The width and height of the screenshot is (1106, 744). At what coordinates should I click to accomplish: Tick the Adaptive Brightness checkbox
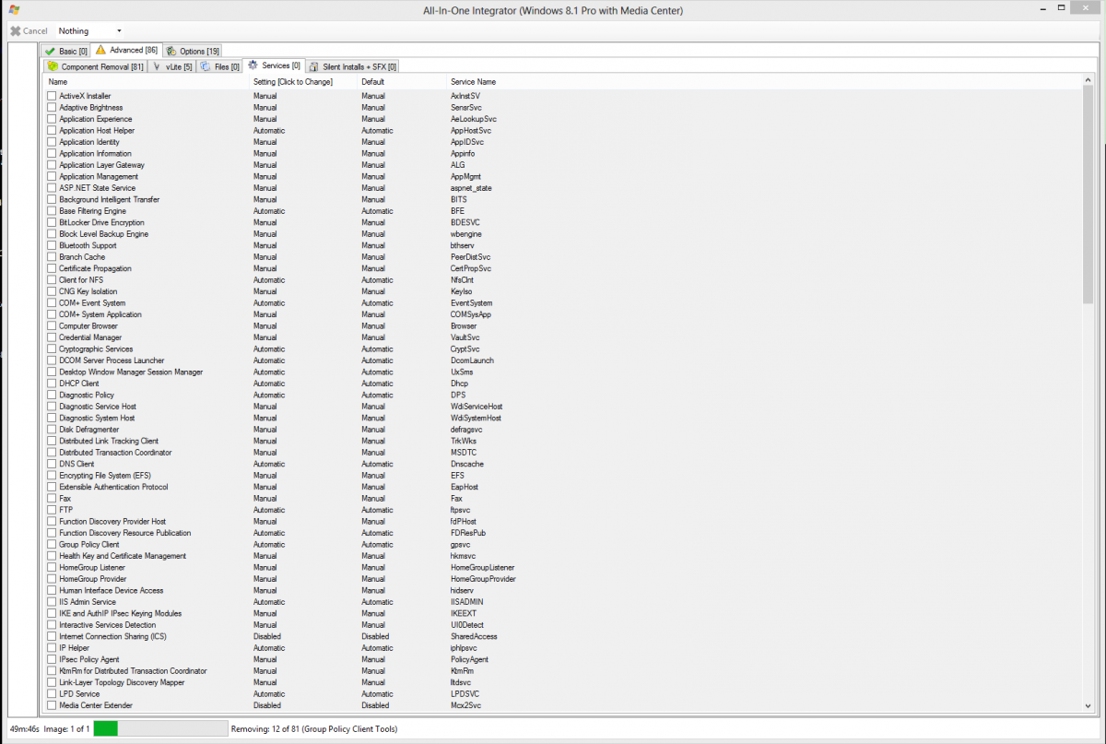tap(52, 107)
